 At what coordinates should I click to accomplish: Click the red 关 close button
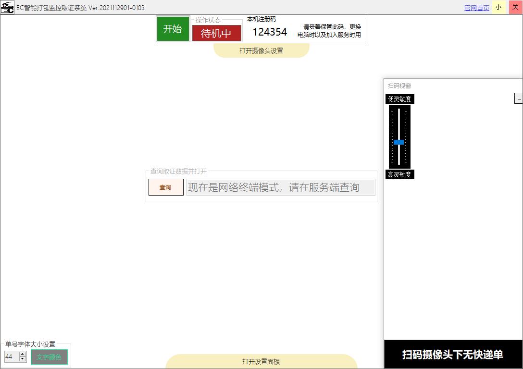pyautogui.click(x=515, y=7)
